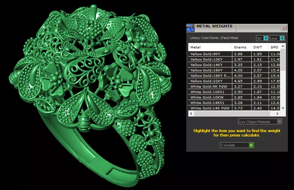The height and width of the screenshot is (190, 294).
Task: Click the SPG column header
Action: 274,47
